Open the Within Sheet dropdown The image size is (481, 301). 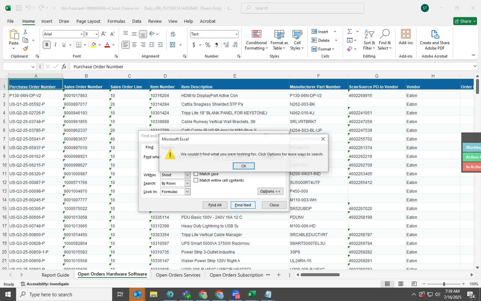click(187, 175)
